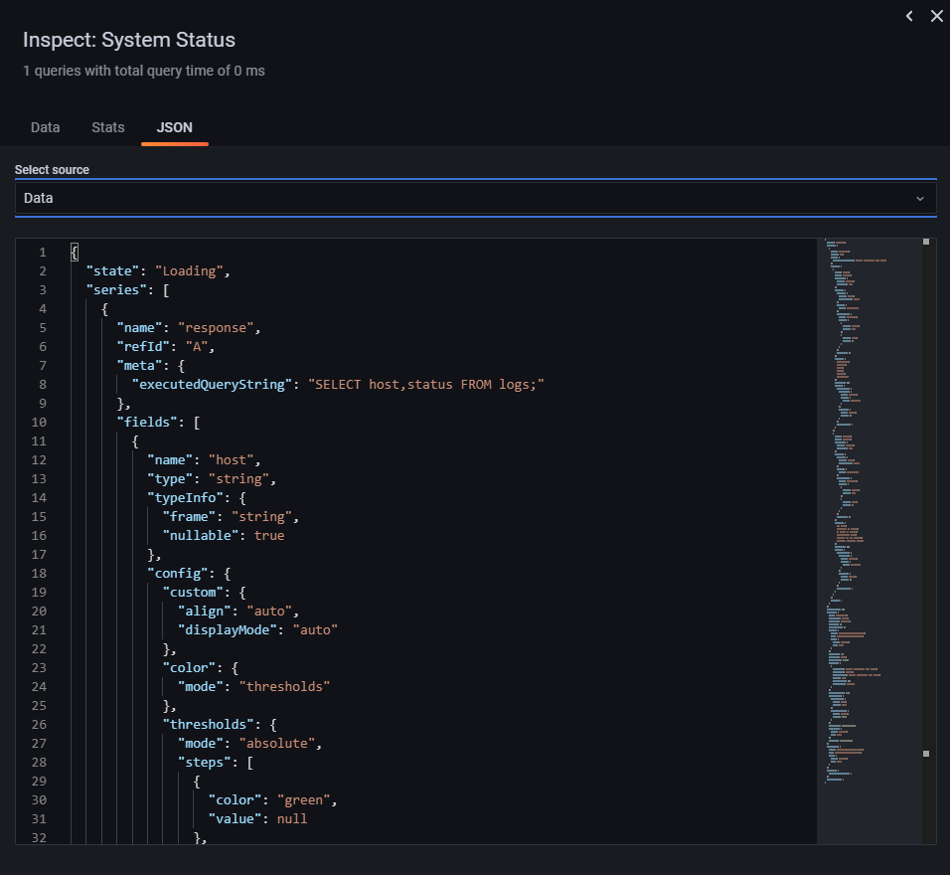Viewport: 950px width, 875px height.
Task: Click the SELECT host,status FROM logs query string
Action: (x=426, y=385)
